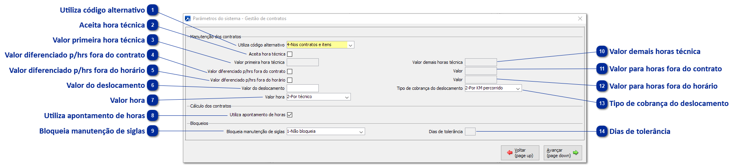
Task: Open the 'Valor hora' dropdown
Action: [x=318, y=97]
